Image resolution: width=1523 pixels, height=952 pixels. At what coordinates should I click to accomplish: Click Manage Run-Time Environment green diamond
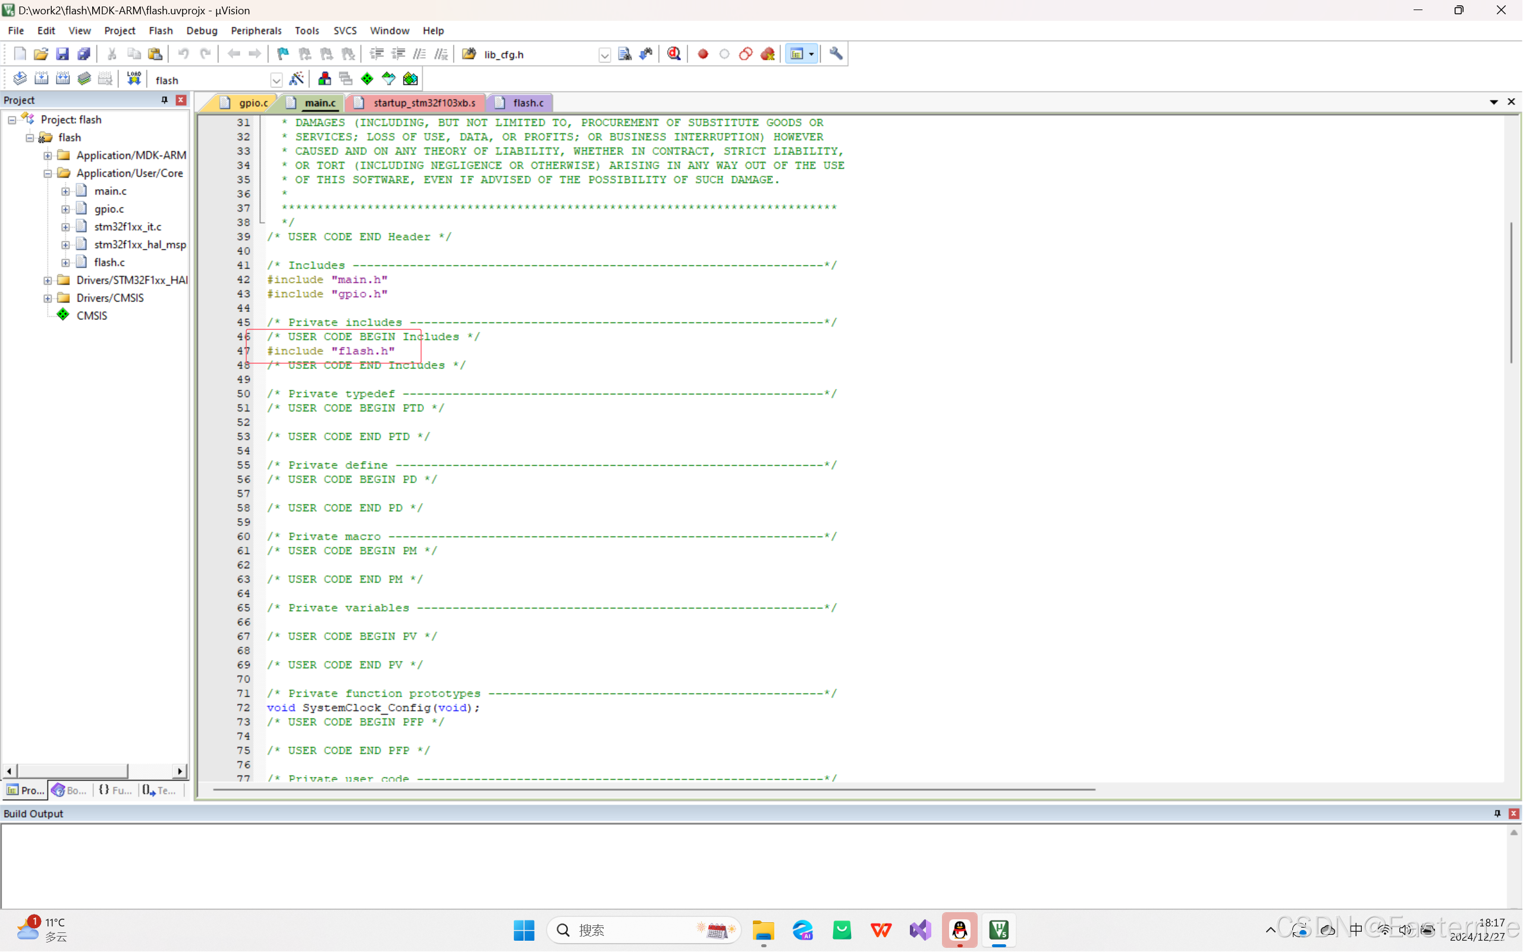(x=367, y=79)
